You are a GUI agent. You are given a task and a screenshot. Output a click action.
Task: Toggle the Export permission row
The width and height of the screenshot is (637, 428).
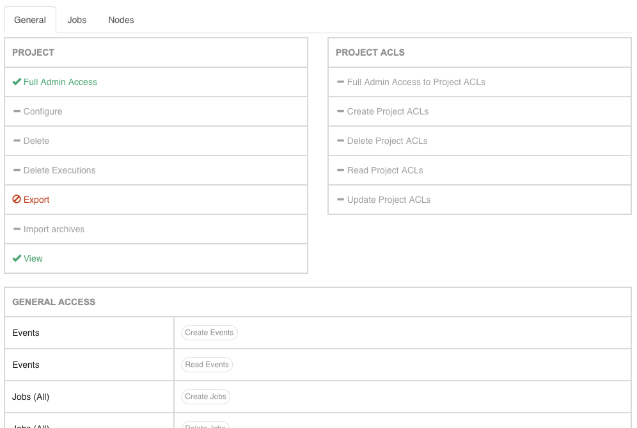tap(156, 200)
